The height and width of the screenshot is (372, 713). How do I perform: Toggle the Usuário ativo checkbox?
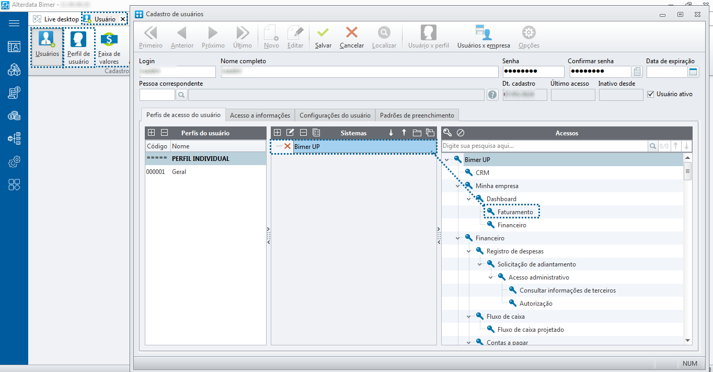click(650, 94)
